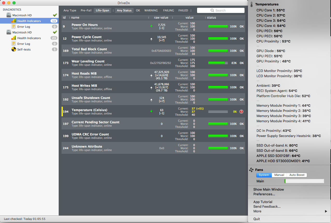
Task: Select first Macintosh HD in sidebar
Action: tap(22, 15)
